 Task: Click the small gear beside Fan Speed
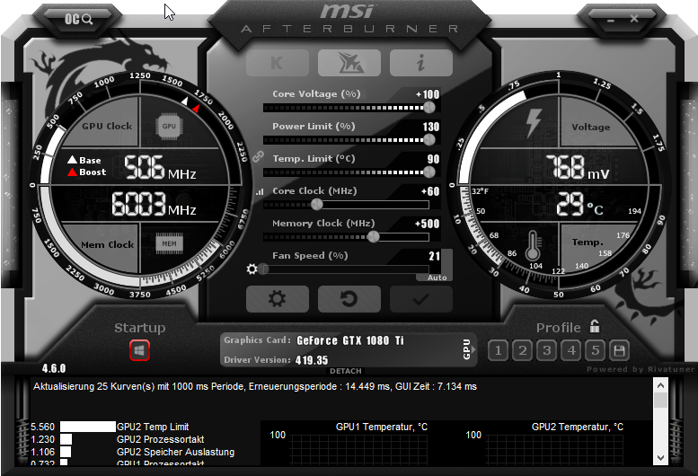[x=252, y=269]
